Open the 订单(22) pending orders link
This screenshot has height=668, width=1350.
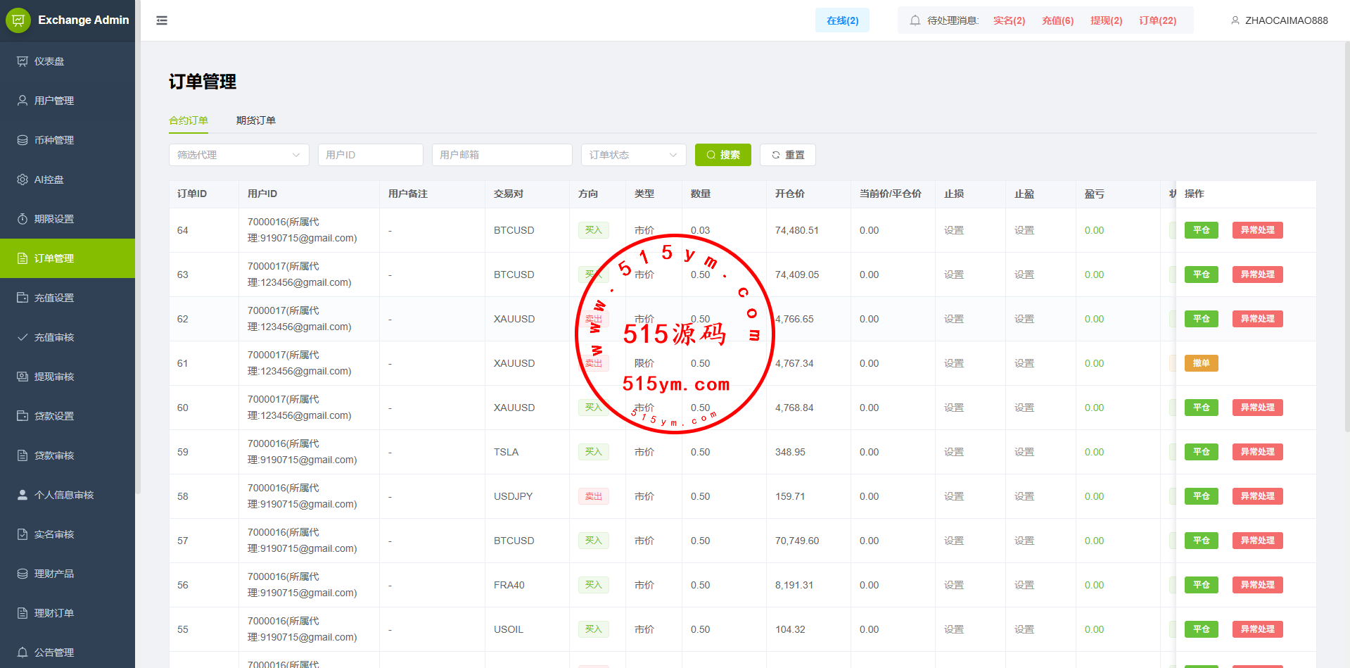pos(1157,20)
